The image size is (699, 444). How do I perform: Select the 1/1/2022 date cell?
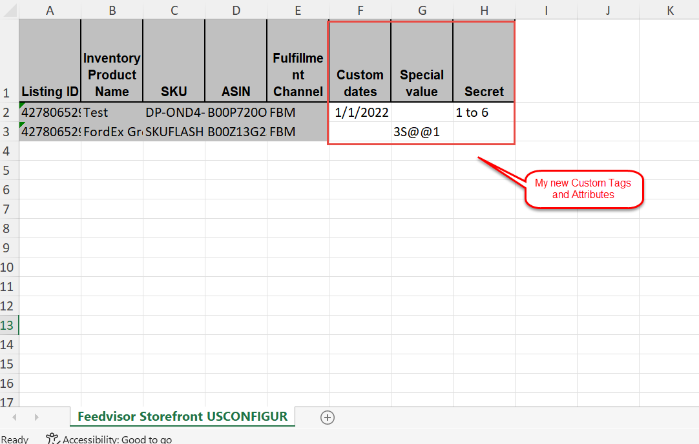coord(360,112)
